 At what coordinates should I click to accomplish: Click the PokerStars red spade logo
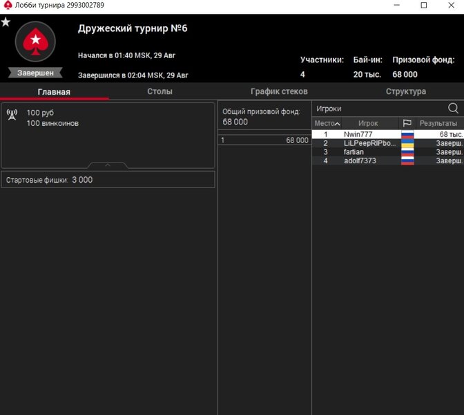point(35,43)
